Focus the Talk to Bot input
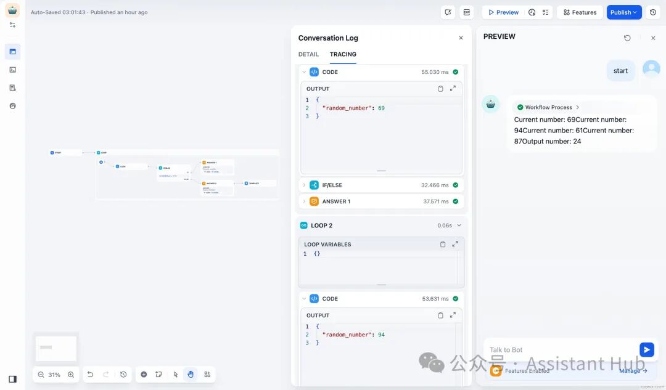Viewport: 666px width, 390px height. (561, 350)
